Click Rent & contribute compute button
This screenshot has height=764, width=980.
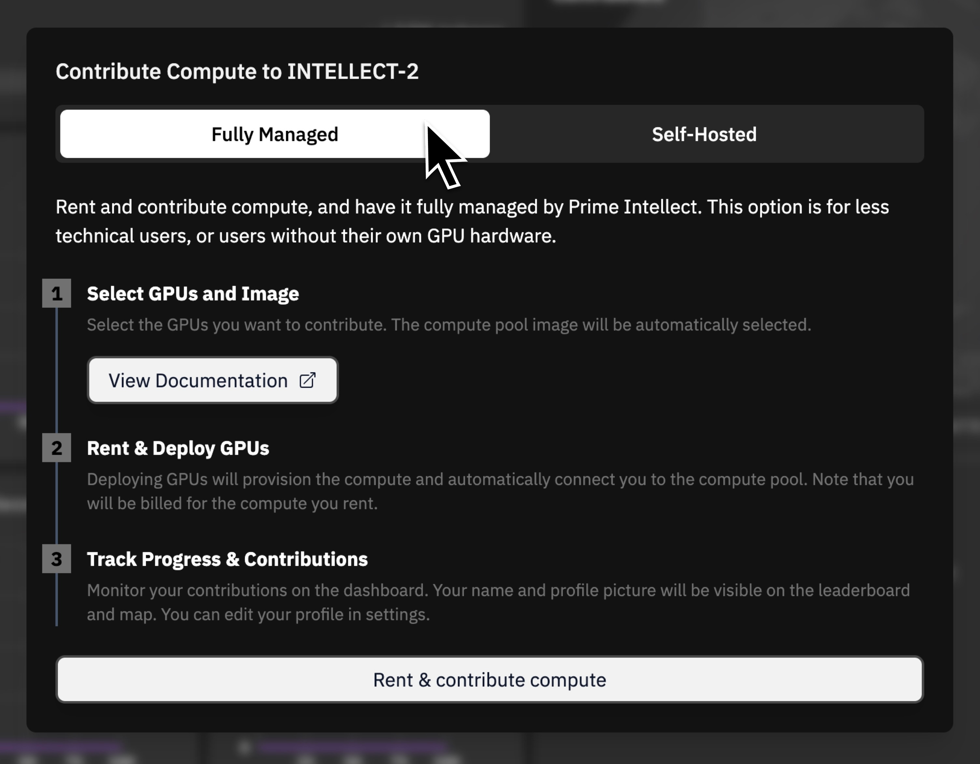pos(490,680)
